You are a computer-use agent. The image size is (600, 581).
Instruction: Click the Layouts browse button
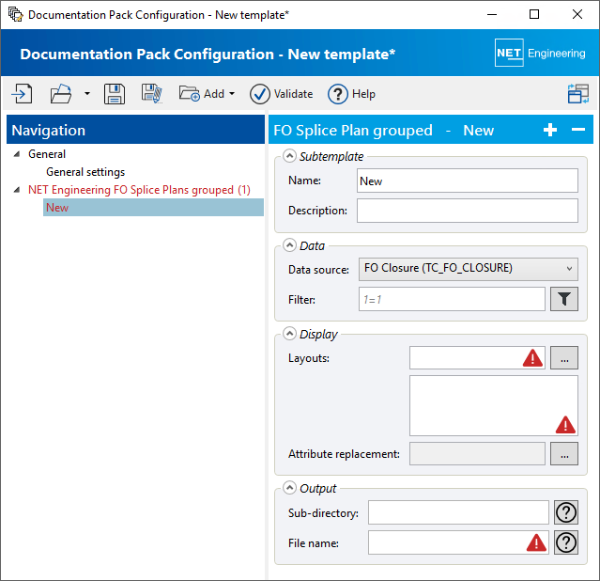point(564,357)
